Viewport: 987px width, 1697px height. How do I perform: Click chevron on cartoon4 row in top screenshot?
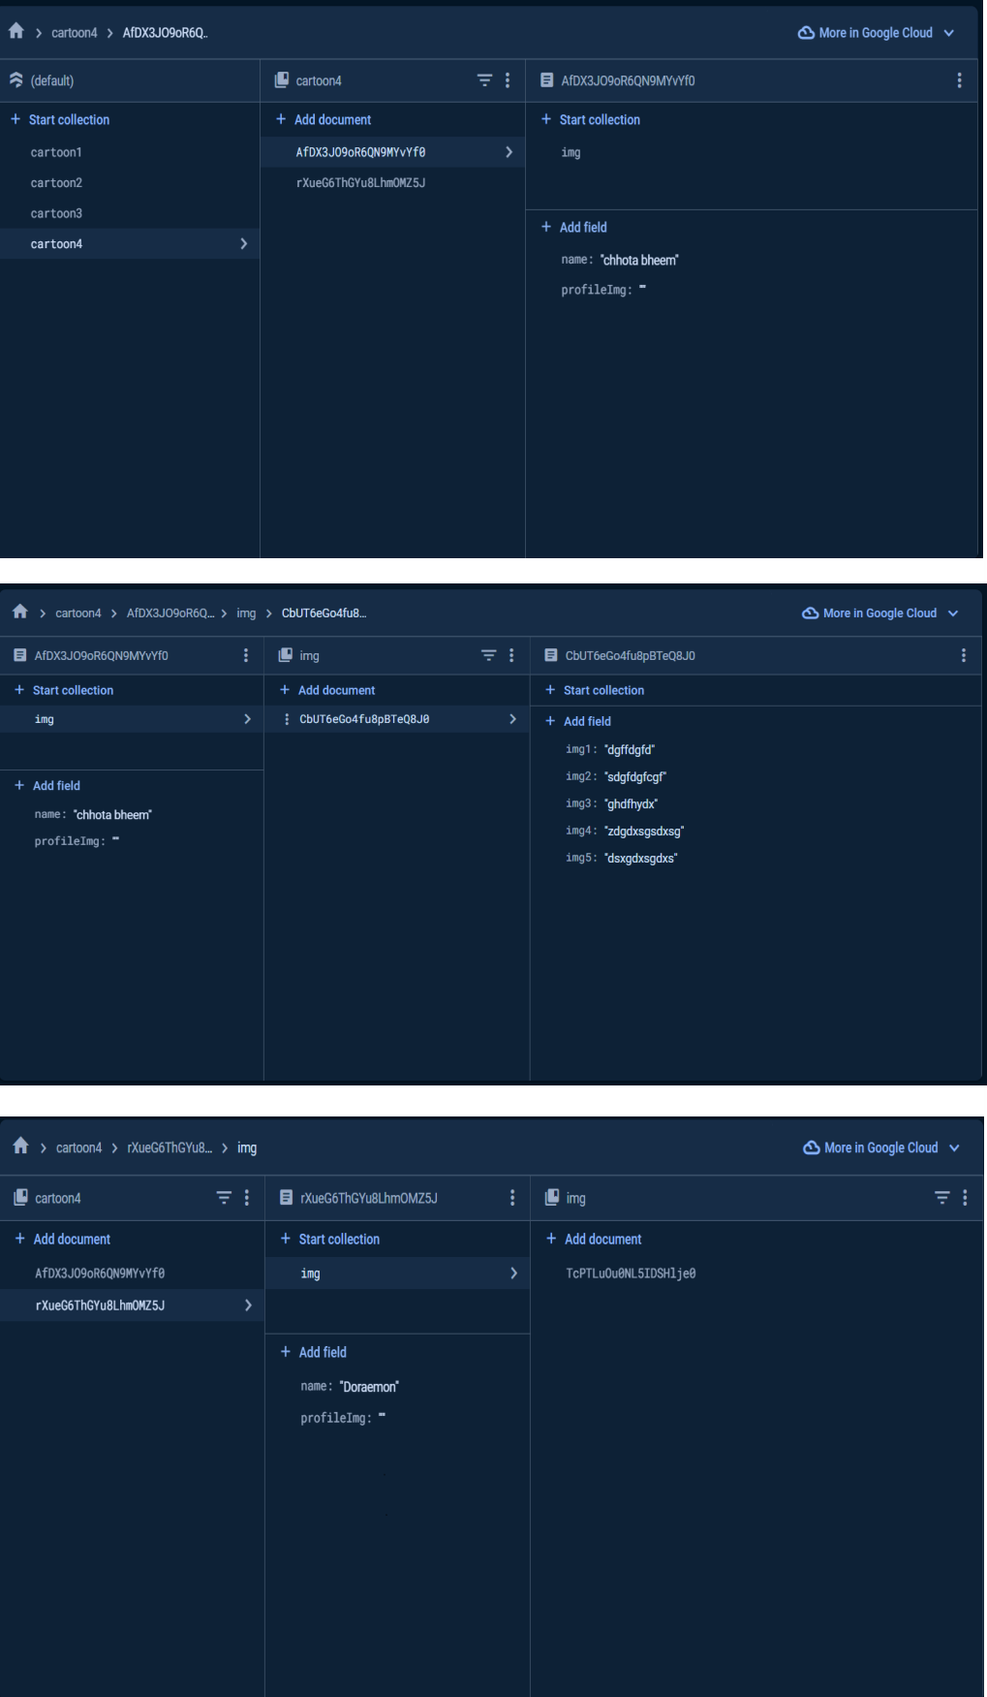coord(244,244)
